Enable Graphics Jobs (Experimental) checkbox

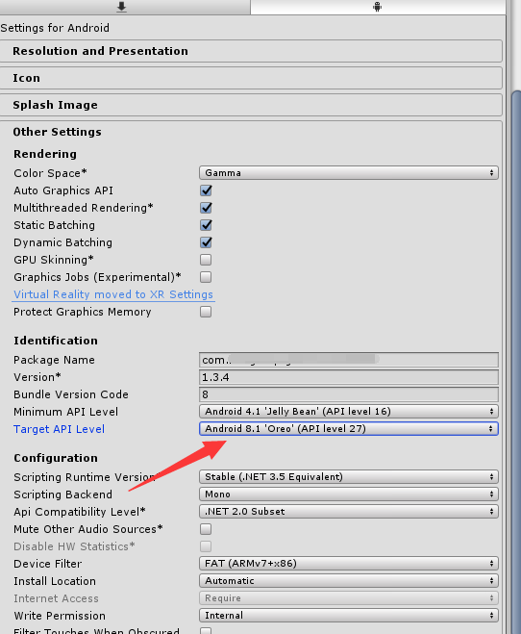[206, 277]
